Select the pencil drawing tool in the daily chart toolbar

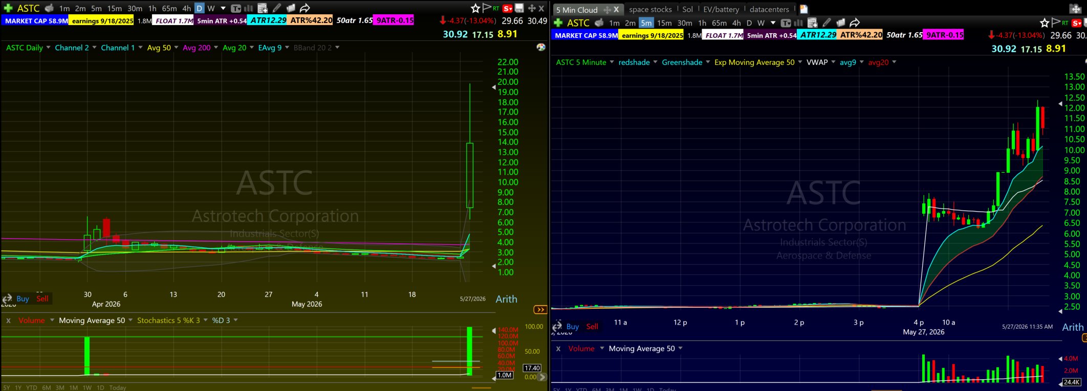tap(277, 8)
